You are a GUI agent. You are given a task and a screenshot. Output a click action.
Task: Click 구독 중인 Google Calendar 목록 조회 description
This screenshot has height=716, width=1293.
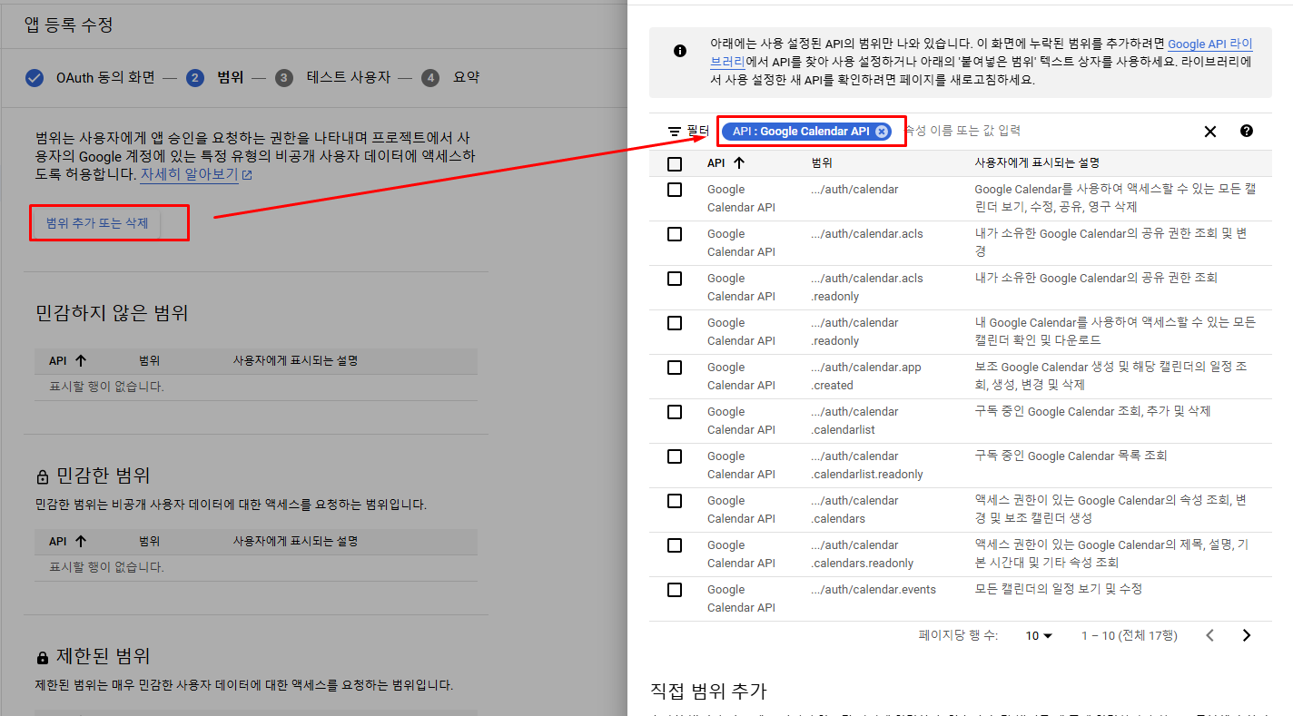1071,456
